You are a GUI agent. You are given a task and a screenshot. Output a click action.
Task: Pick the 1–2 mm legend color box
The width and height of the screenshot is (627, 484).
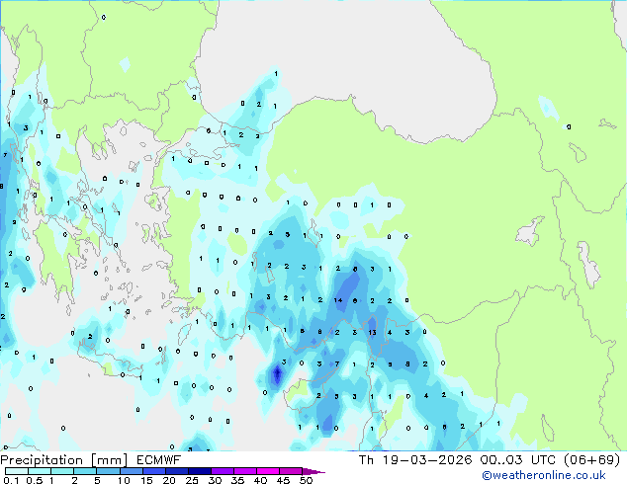click(x=62, y=471)
